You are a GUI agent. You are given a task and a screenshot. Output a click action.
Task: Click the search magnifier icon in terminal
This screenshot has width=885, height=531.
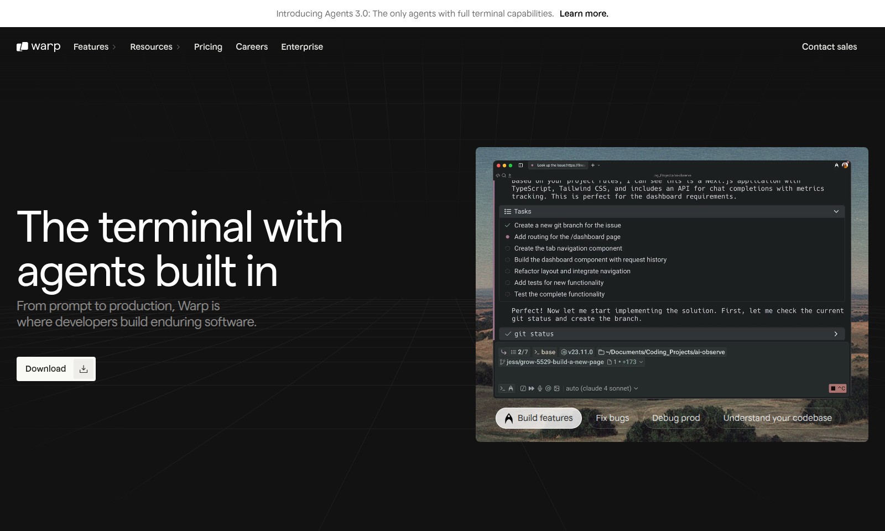tap(504, 175)
